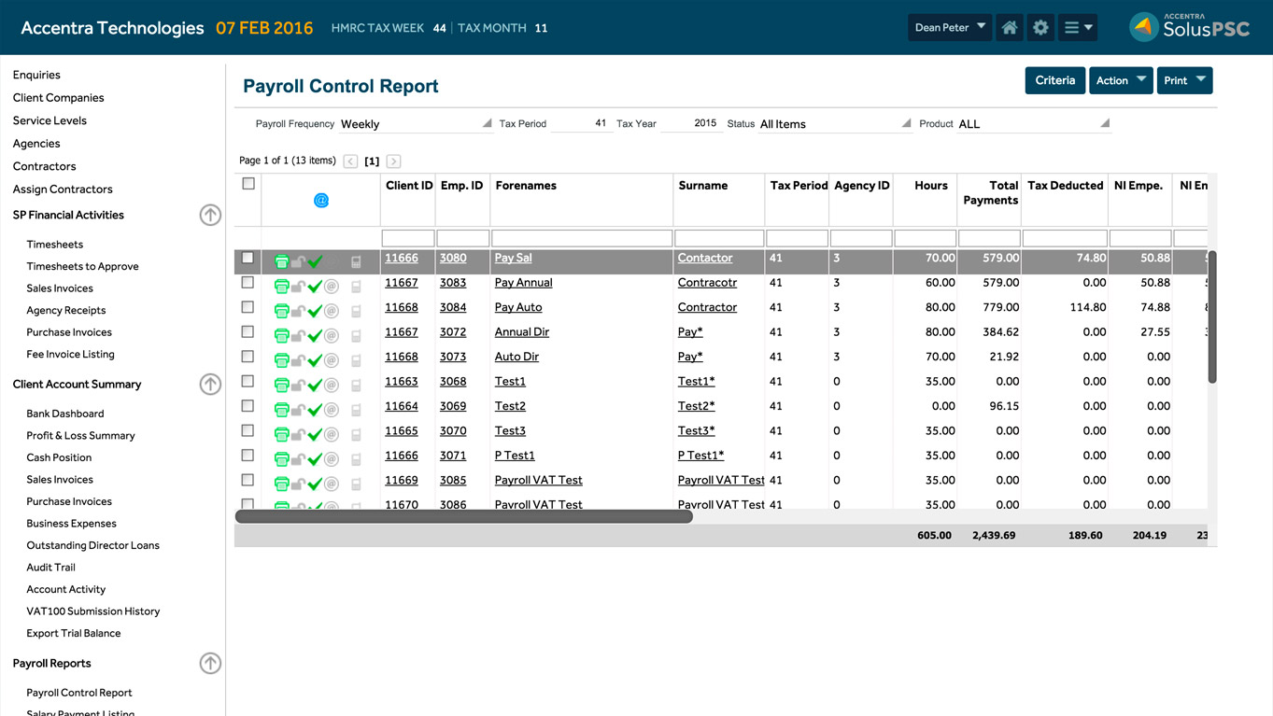This screenshot has height=716, width=1273.
Task: Click the horizontal scrollbar under the table
Action: click(463, 516)
